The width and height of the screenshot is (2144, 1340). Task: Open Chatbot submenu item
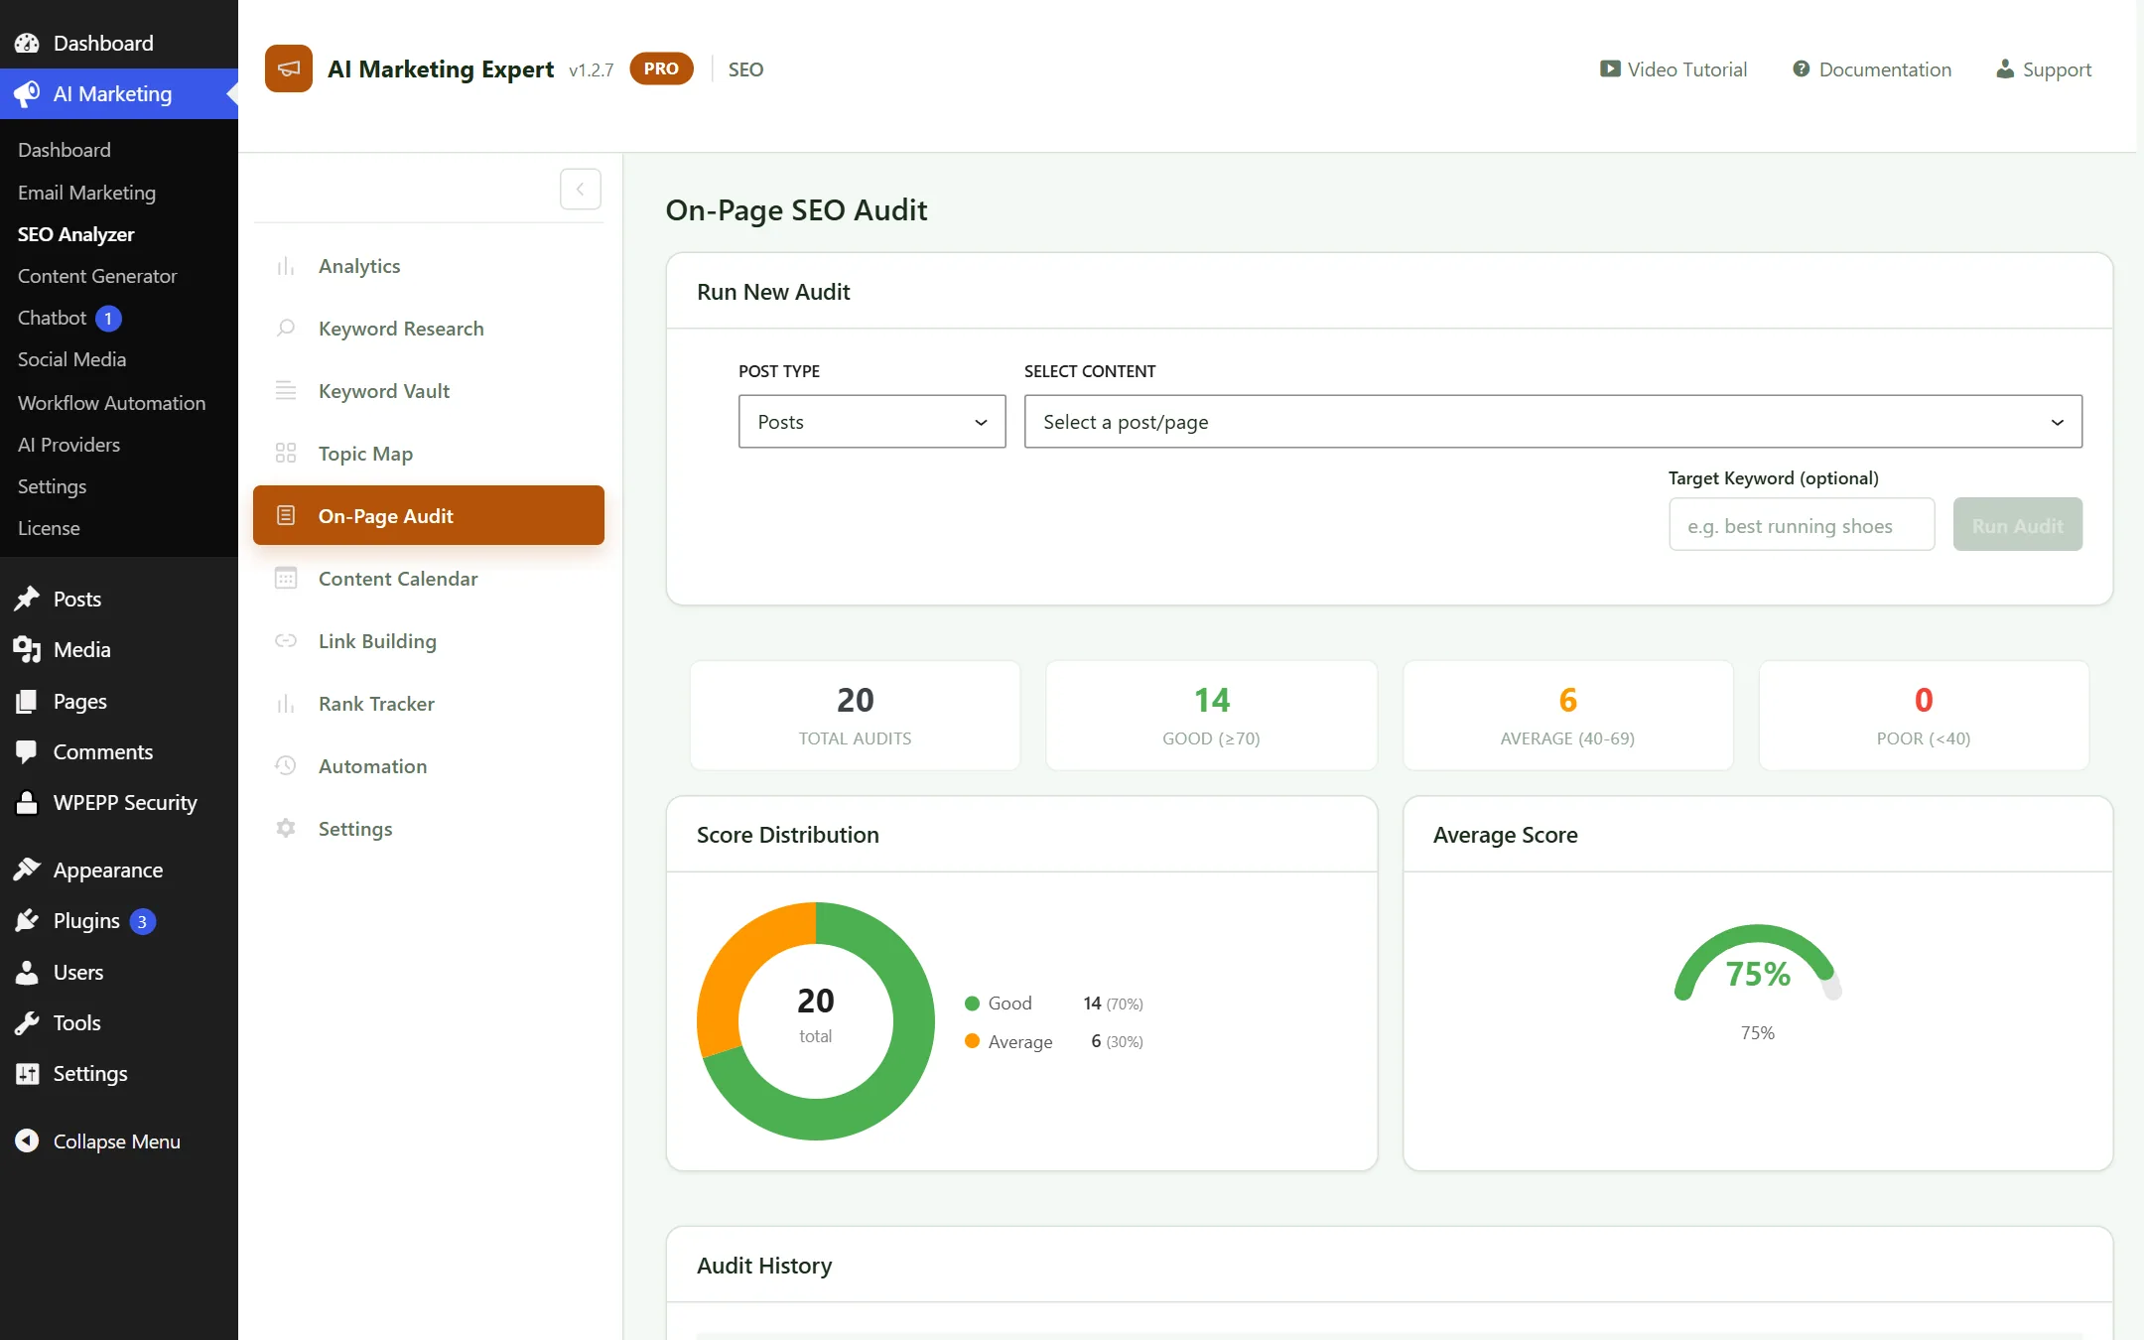pyautogui.click(x=53, y=318)
